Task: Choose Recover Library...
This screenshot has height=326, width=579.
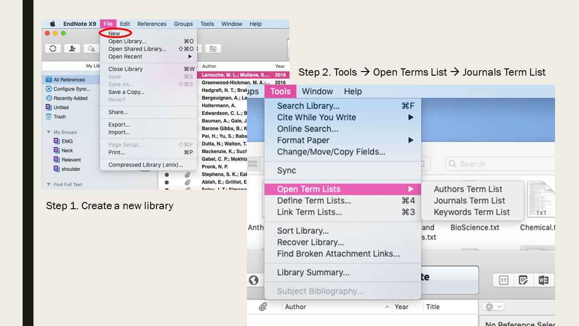Action: point(343,242)
